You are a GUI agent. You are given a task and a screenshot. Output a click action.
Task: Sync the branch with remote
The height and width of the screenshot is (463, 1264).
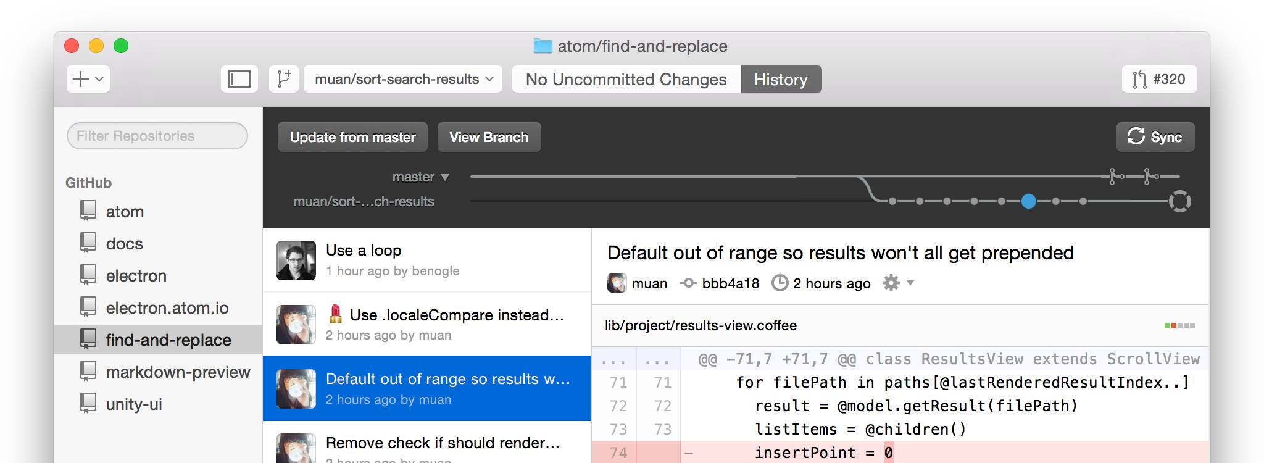(1155, 137)
